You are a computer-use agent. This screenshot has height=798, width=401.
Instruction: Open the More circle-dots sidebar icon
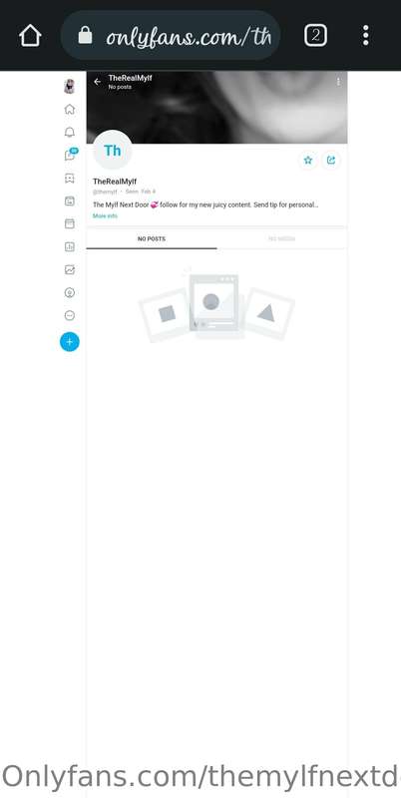tap(70, 315)
